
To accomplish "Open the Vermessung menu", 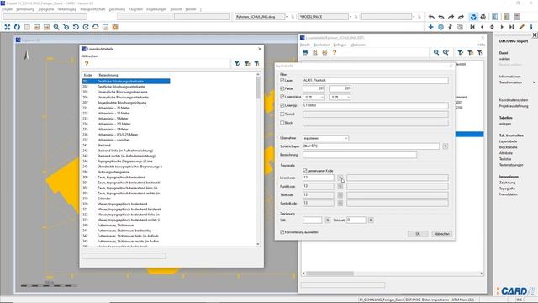I will (x=25, y=9).
